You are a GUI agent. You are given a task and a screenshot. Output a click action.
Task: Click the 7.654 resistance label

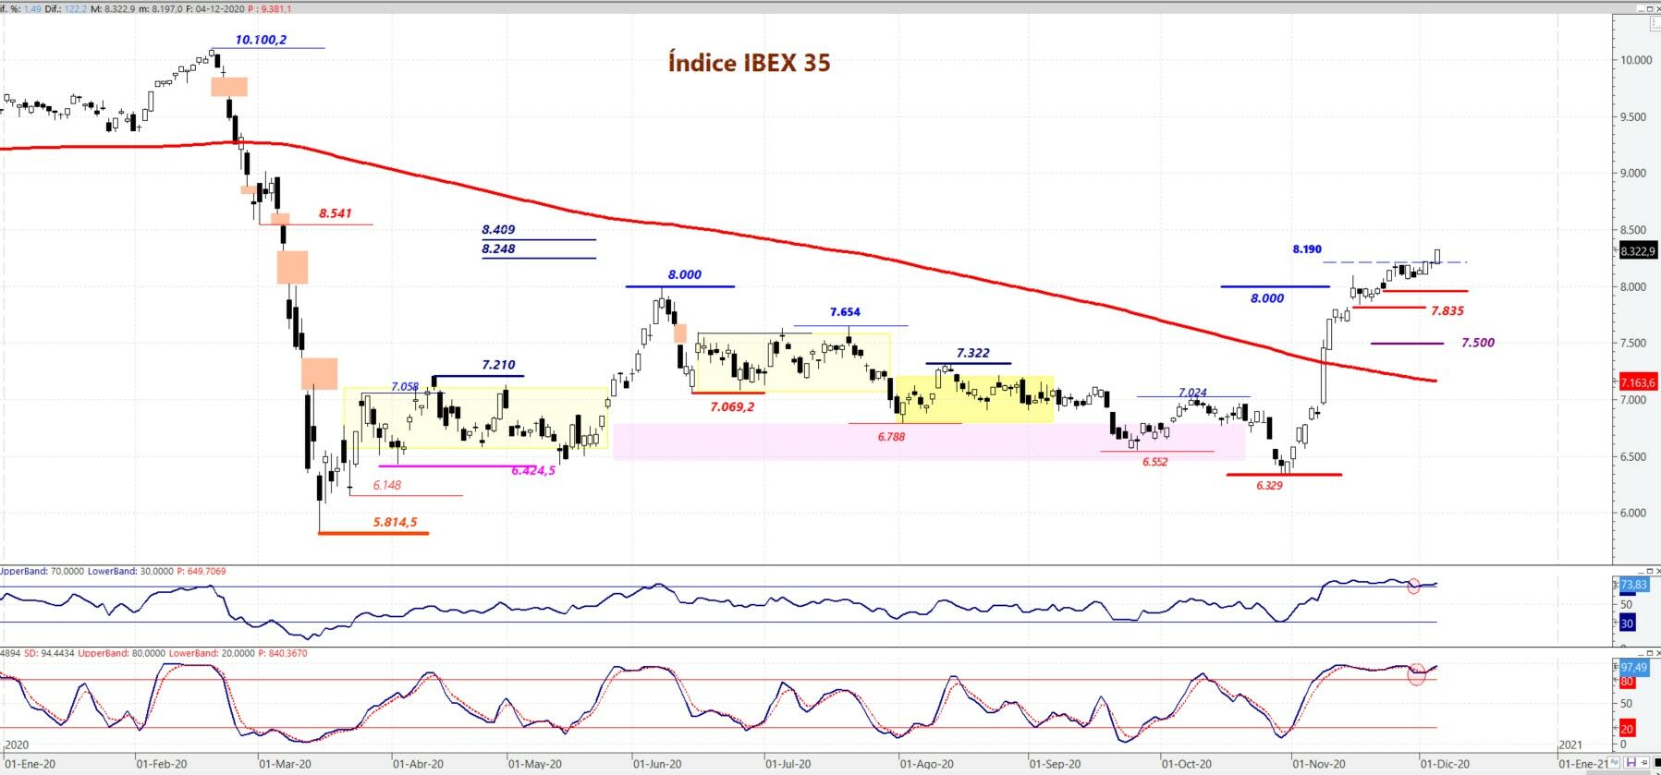845,312
